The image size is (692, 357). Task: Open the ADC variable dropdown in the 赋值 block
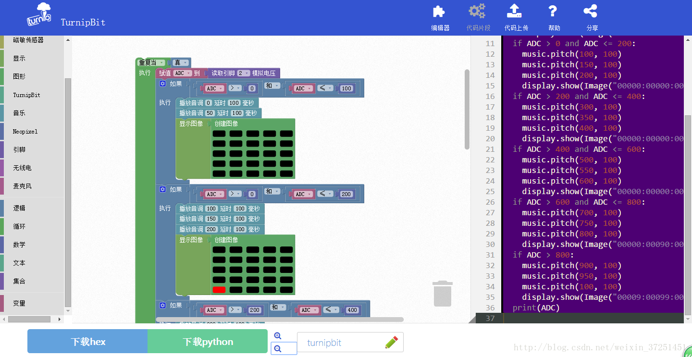182,73
